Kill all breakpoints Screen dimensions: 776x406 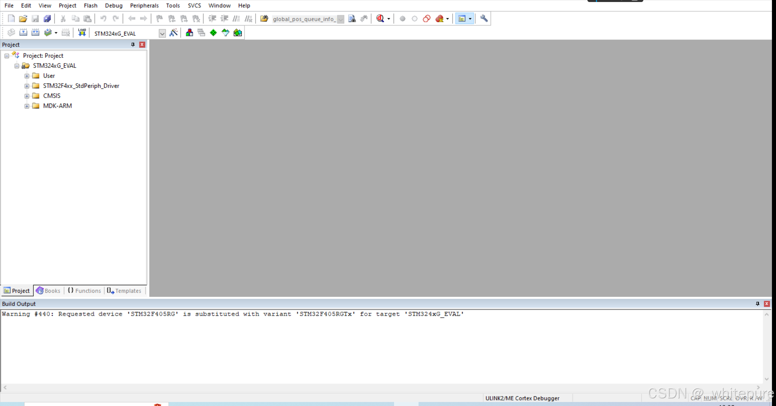click(439, 18)
